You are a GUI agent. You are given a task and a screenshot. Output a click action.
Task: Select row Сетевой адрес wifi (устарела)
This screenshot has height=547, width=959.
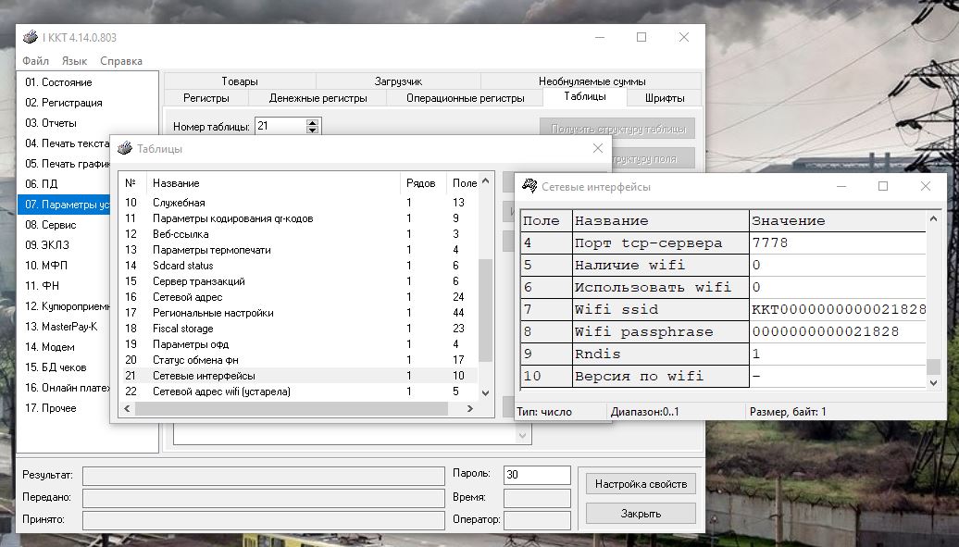(298, 392)
